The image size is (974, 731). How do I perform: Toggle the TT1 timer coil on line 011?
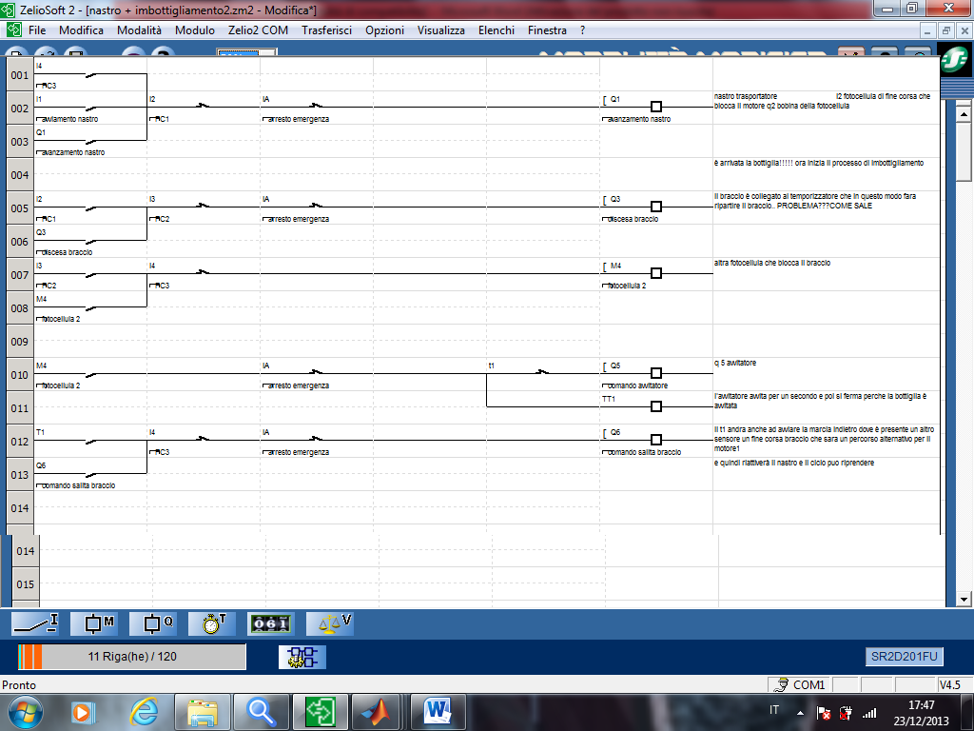coord(655,406)
